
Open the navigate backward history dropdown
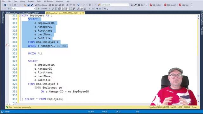click(x=8, y=5)
